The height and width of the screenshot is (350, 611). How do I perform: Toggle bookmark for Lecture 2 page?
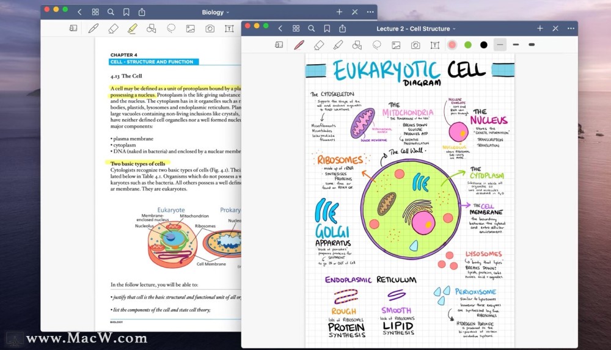click(x=327, y=29)
